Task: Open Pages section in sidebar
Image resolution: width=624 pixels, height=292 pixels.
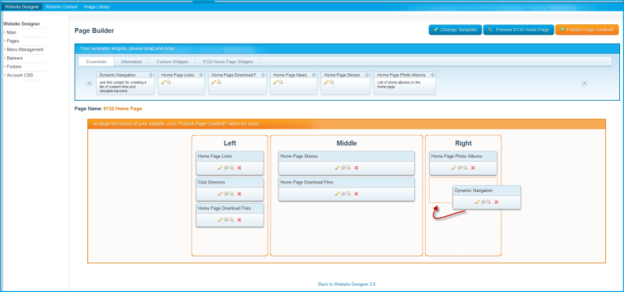Action: pos(12,41)
